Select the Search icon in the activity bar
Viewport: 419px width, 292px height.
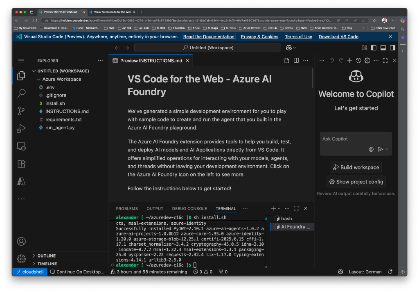(x=21, y=93)
